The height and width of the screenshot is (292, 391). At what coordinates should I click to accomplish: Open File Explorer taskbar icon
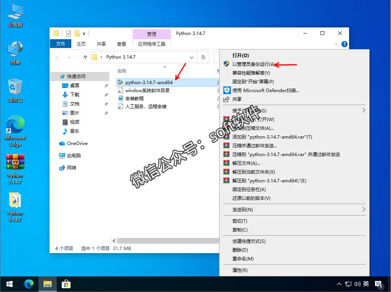click(47, 284)
